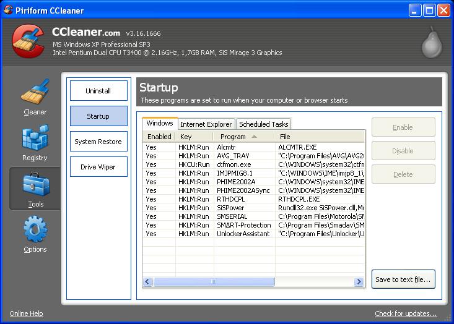The image size is (454, 324).
Task: Select the Startup tool button
Action: [98, 116]
